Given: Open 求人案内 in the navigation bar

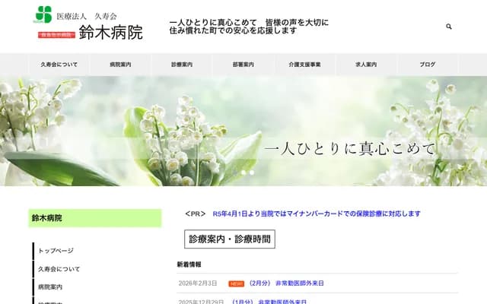Looking at the screenshot, I should 366,65.
